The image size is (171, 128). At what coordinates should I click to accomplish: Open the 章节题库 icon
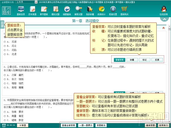44,11
